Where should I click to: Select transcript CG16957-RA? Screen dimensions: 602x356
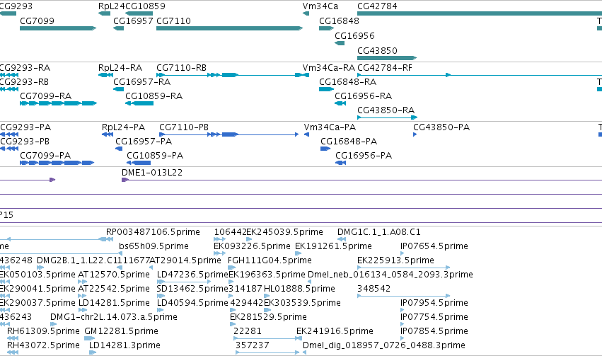pos(141,82)
